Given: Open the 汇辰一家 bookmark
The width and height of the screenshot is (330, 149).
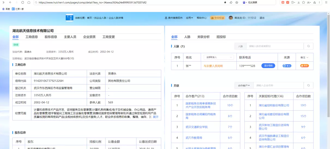Looking at the screenshot, I should point(18,9).
